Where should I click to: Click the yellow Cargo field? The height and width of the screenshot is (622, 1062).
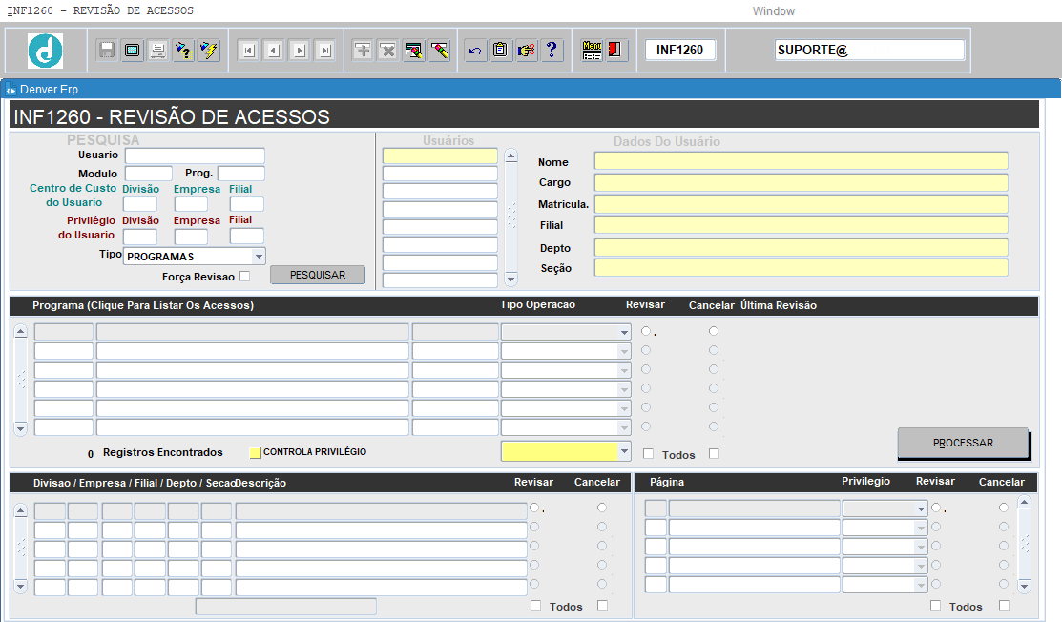point(802,183)
